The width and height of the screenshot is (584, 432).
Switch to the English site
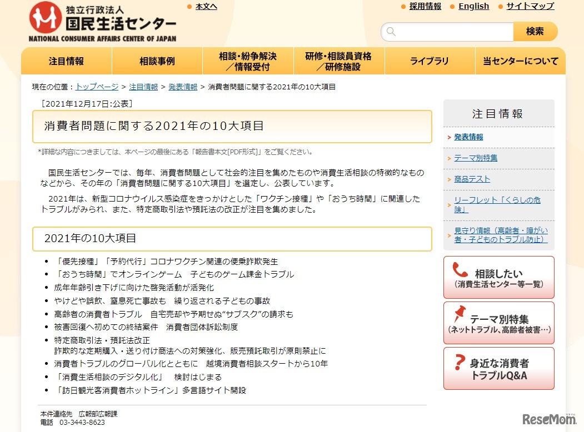point(474,6)
